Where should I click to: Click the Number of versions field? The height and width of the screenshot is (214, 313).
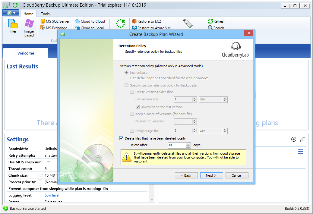coord(183,121)
